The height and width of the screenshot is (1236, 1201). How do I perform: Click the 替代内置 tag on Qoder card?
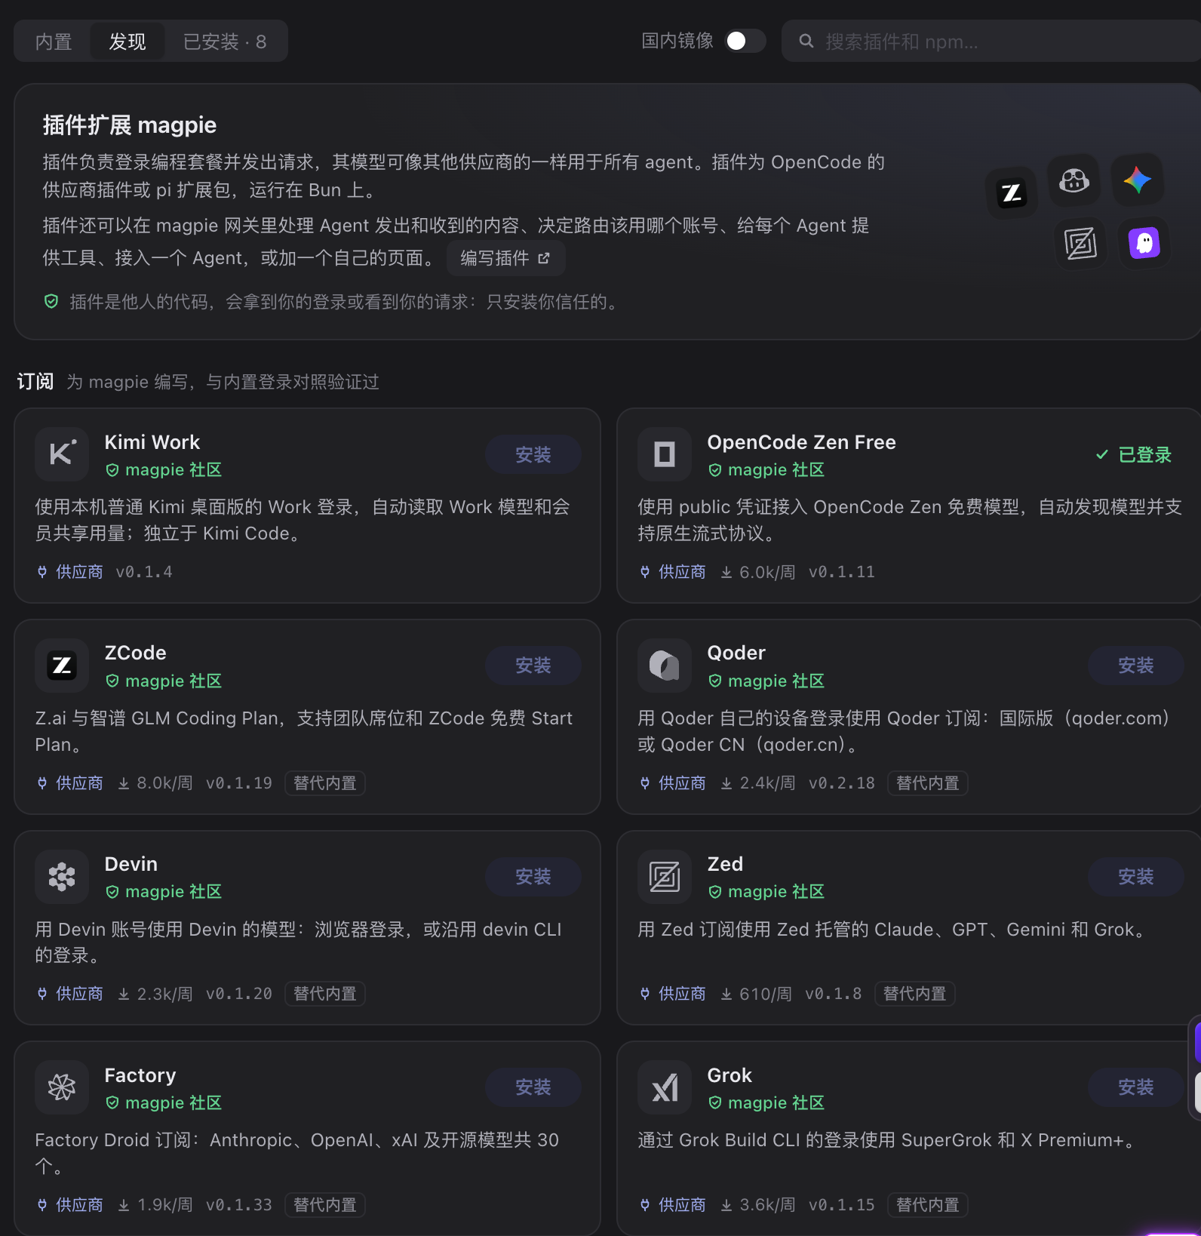pos(928,783)
